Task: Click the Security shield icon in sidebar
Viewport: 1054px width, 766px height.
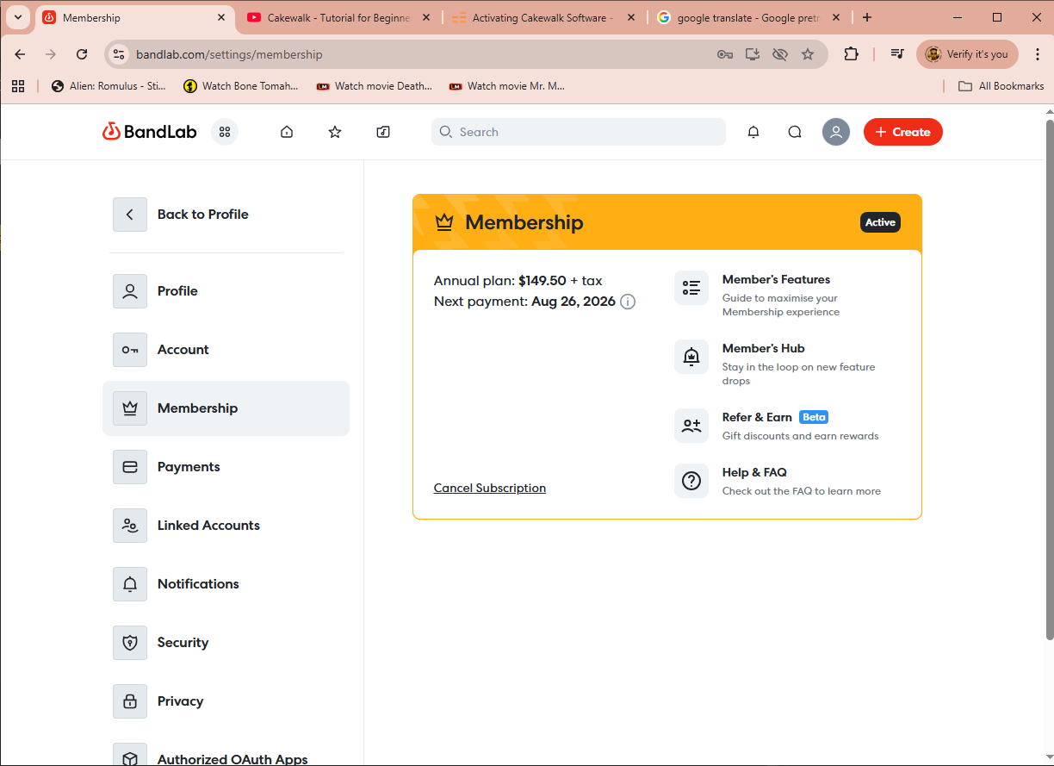Action: 130,643
